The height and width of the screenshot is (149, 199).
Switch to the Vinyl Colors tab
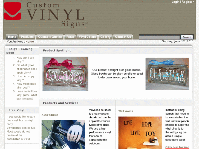click(x=87, y=37)
